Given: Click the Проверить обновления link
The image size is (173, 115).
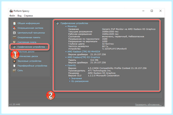Looking at the screenshot, I should (148, 105).
